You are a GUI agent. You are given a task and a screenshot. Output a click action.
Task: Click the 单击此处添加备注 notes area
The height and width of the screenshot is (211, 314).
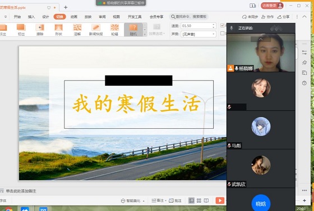(21, 191)
